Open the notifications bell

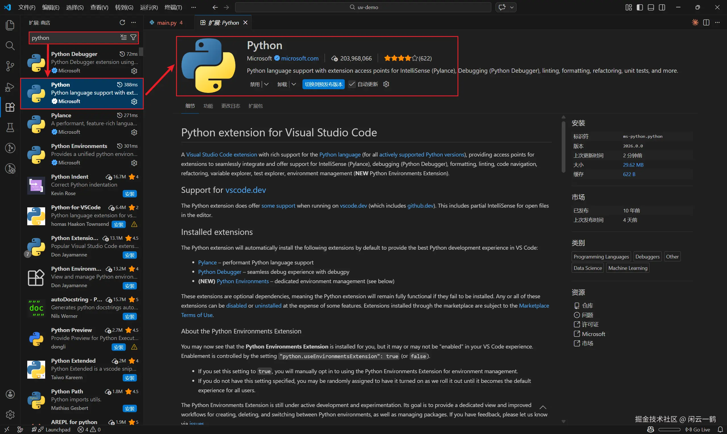coord(720,429)
